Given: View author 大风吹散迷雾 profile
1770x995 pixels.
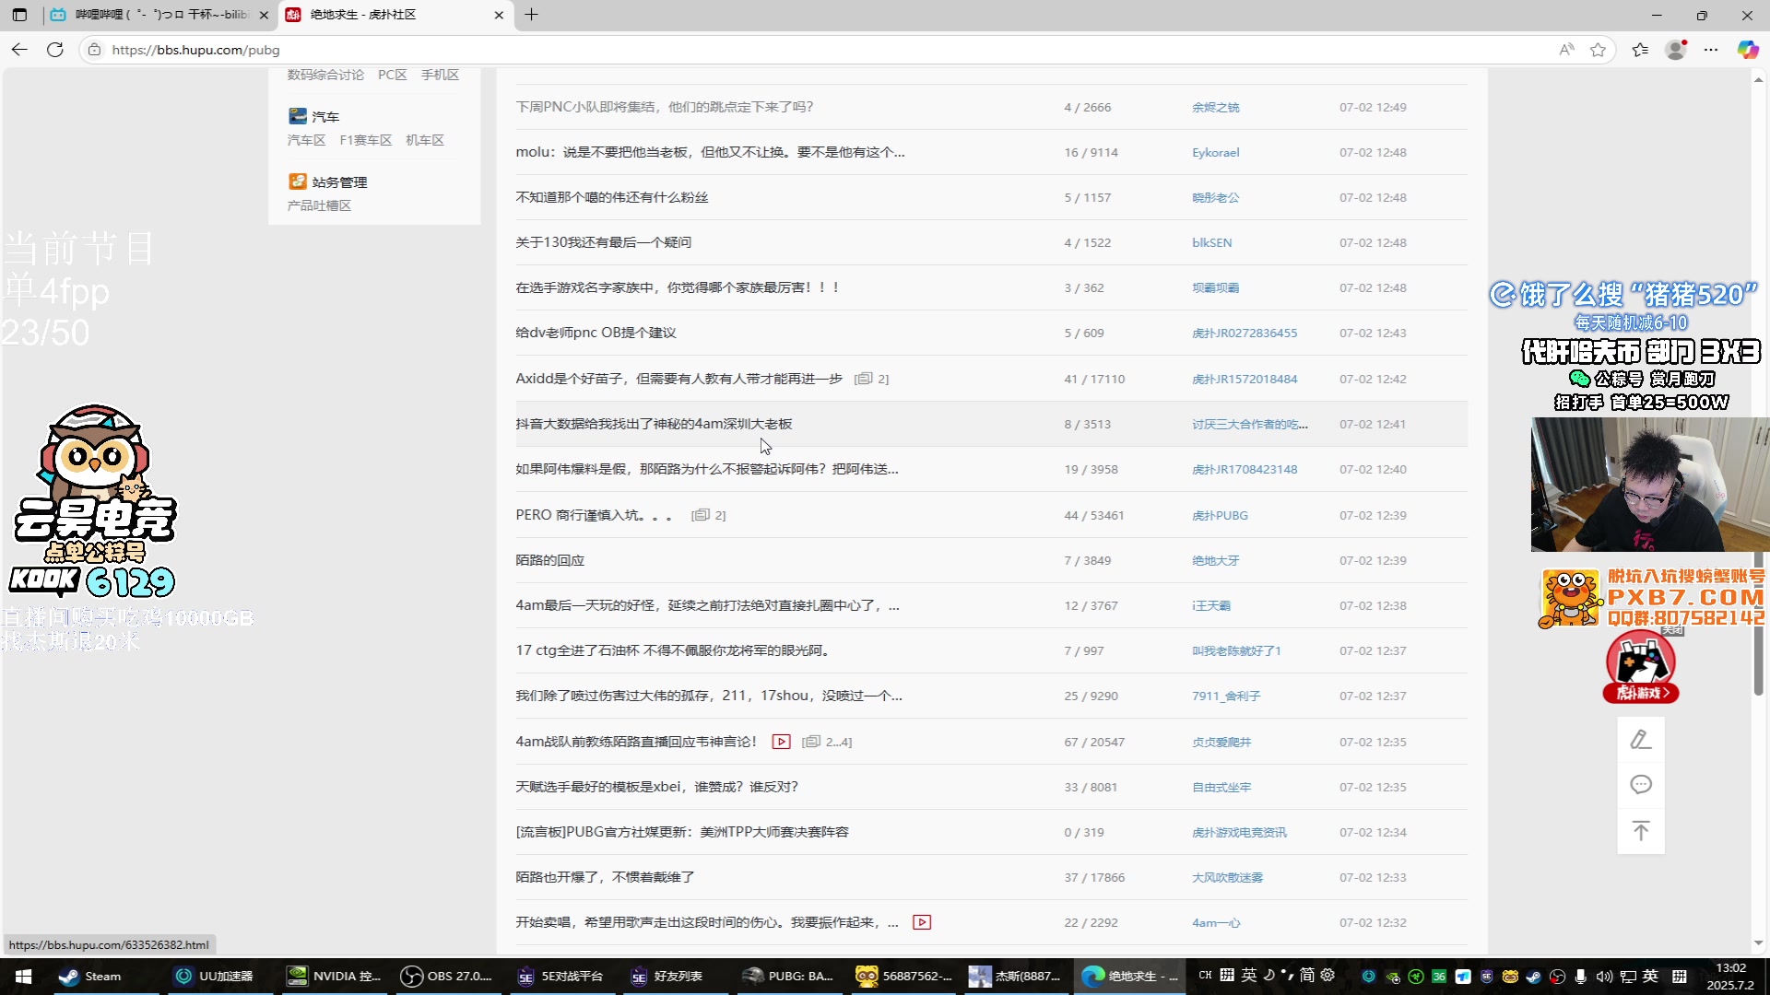Looking at the screenshot, I should (1227, 877).
